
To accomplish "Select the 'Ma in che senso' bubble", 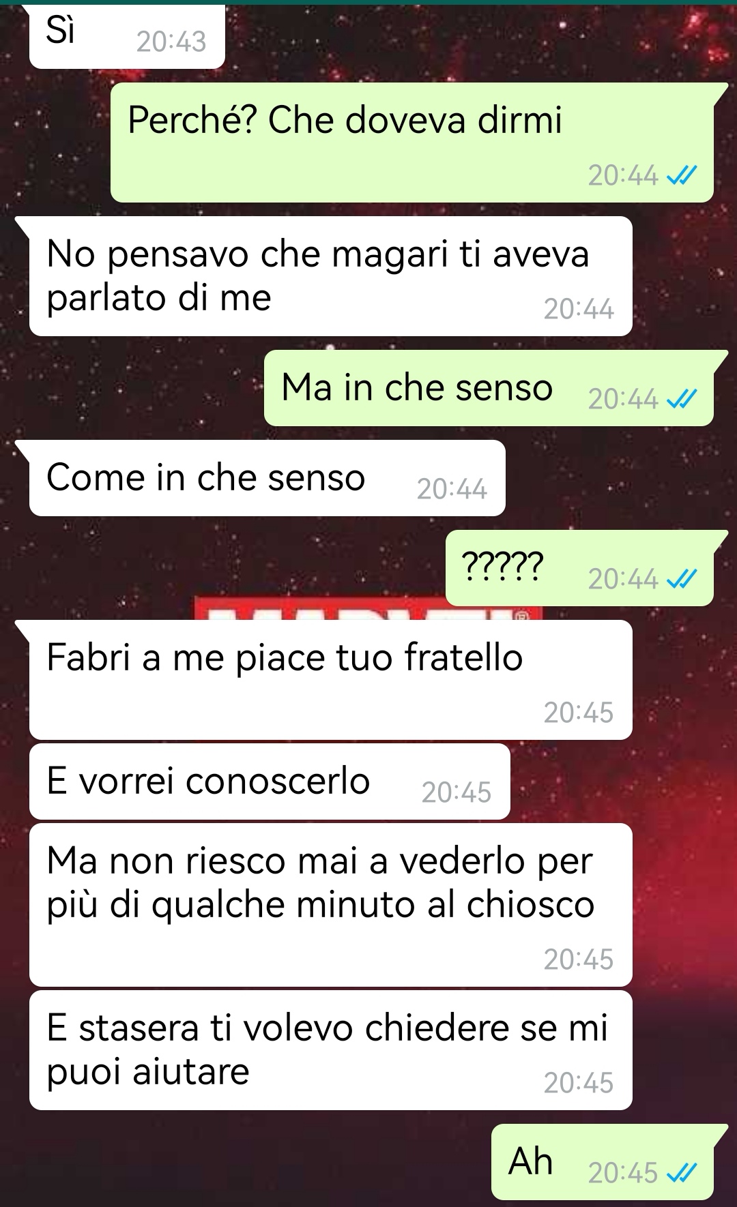I will point(489,388).
